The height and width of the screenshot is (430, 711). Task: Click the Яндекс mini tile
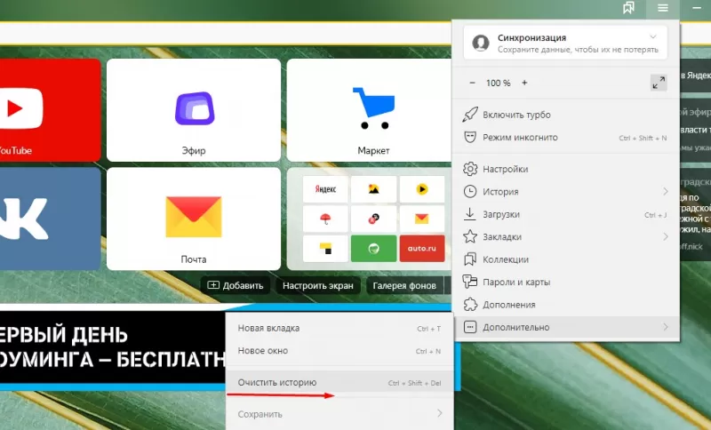click(x=325, y=189)
